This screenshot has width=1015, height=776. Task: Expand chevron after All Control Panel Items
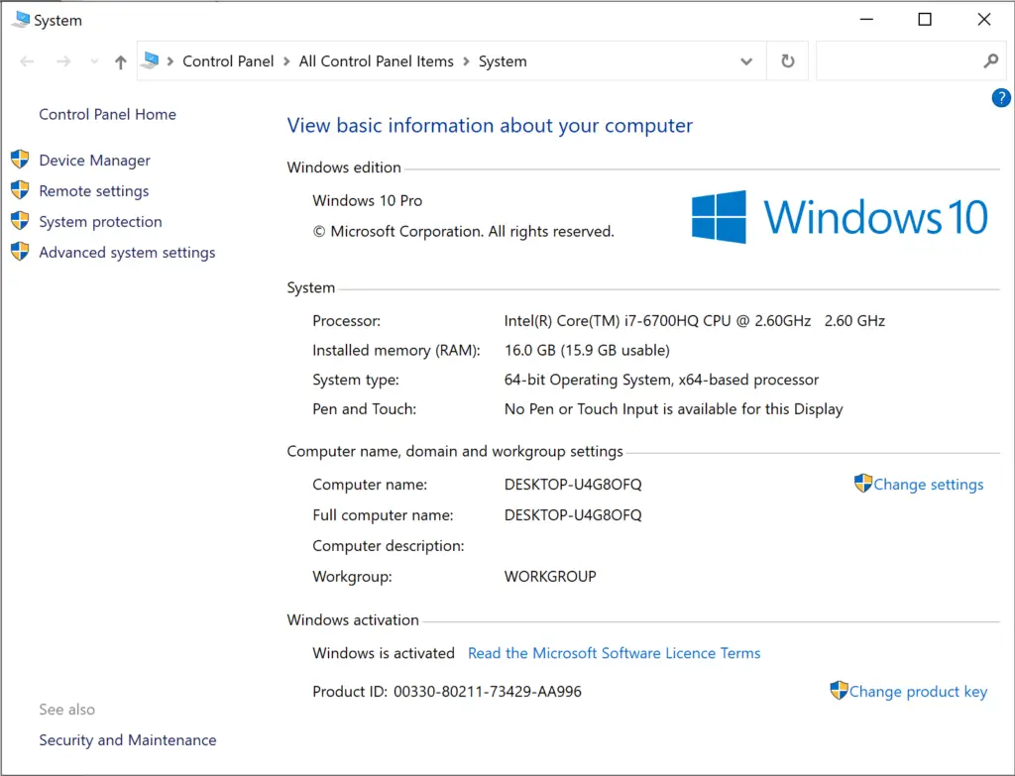point(466,61)
